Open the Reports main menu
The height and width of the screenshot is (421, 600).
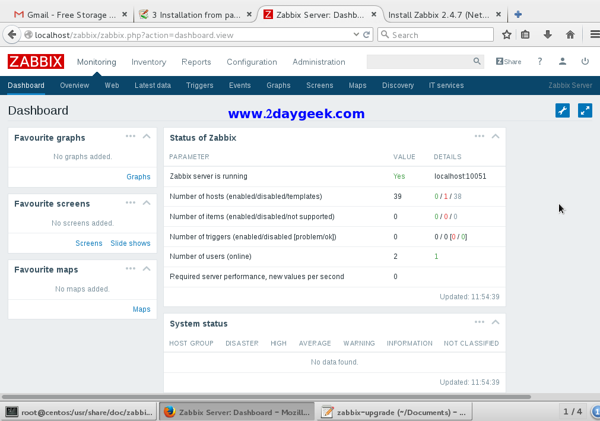(x=196, y=62)
